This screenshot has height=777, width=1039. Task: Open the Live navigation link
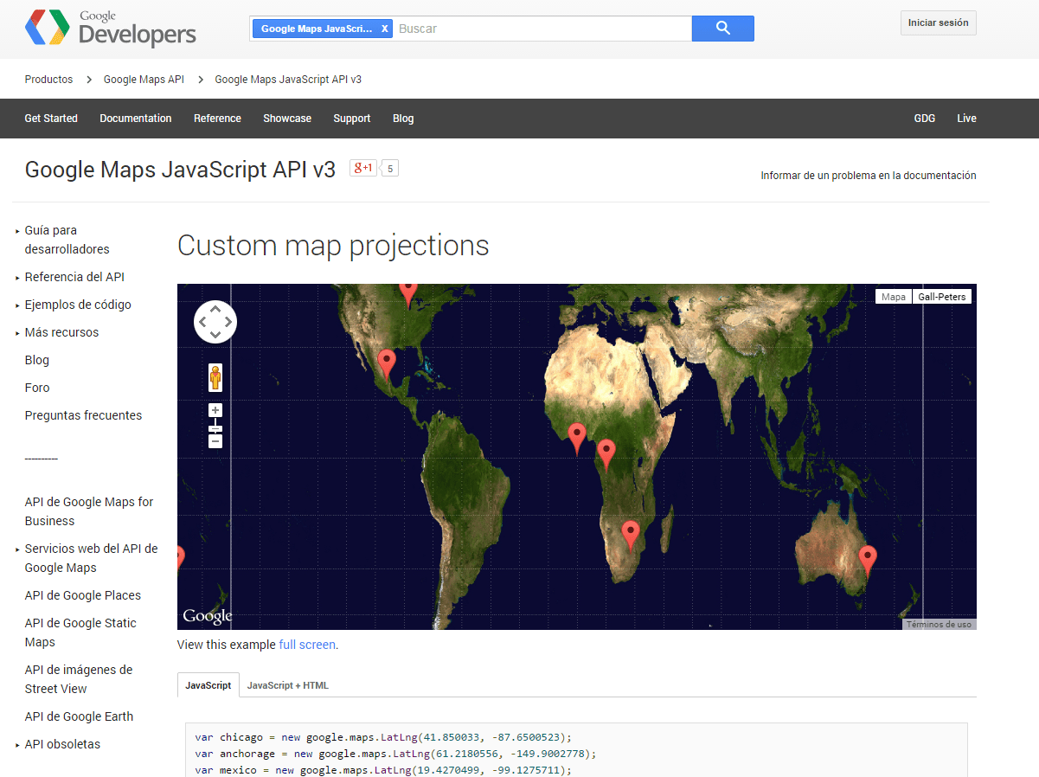966,119
